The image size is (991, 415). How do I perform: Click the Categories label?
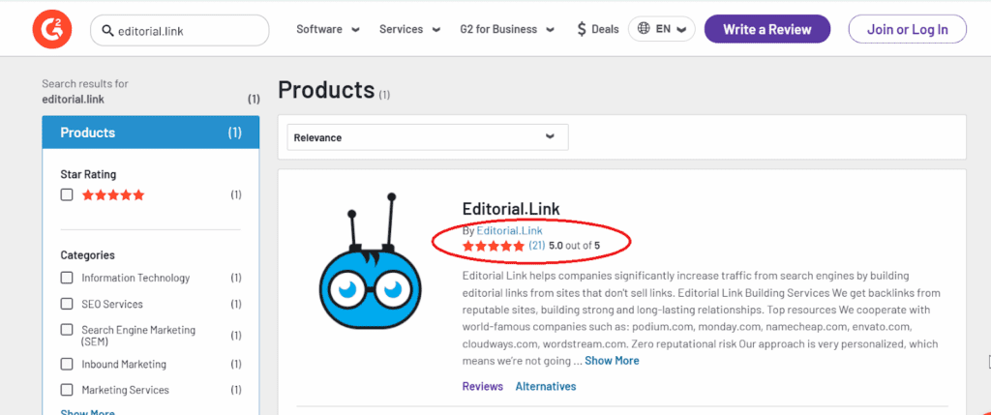[x=87, y=255]
